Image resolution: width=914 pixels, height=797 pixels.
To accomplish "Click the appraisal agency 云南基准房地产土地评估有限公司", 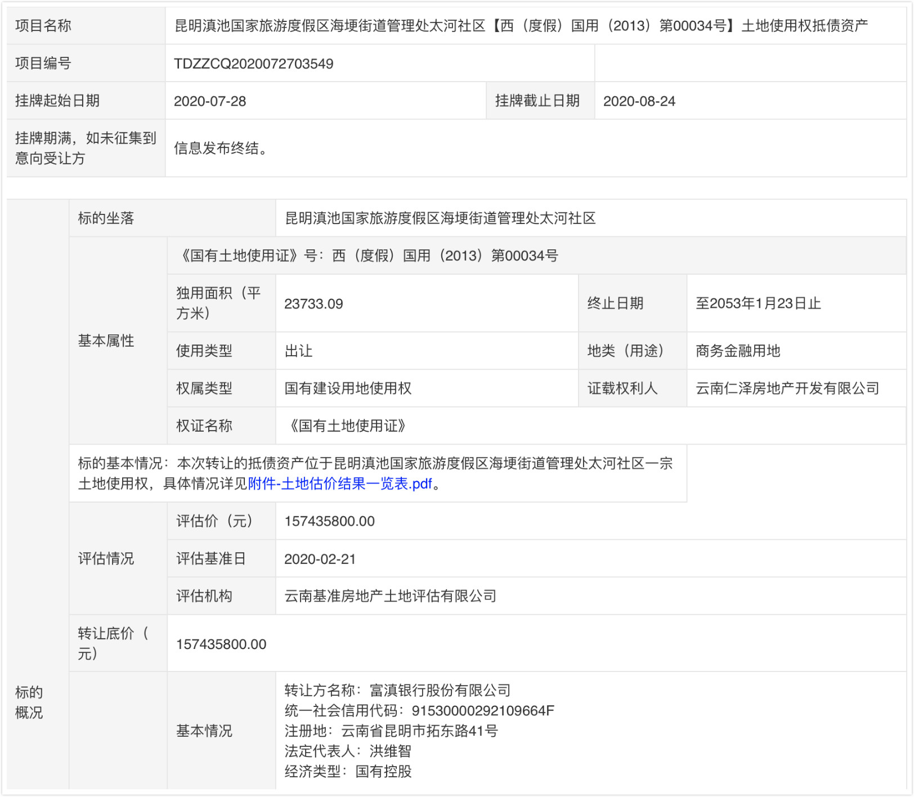I will pyautogui.click(x=390, y=595).
